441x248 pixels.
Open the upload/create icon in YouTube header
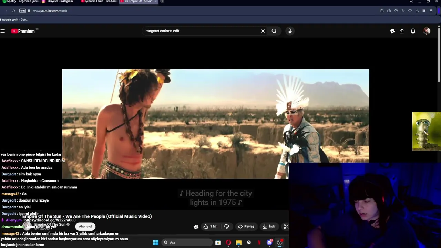tap(402, 31)
